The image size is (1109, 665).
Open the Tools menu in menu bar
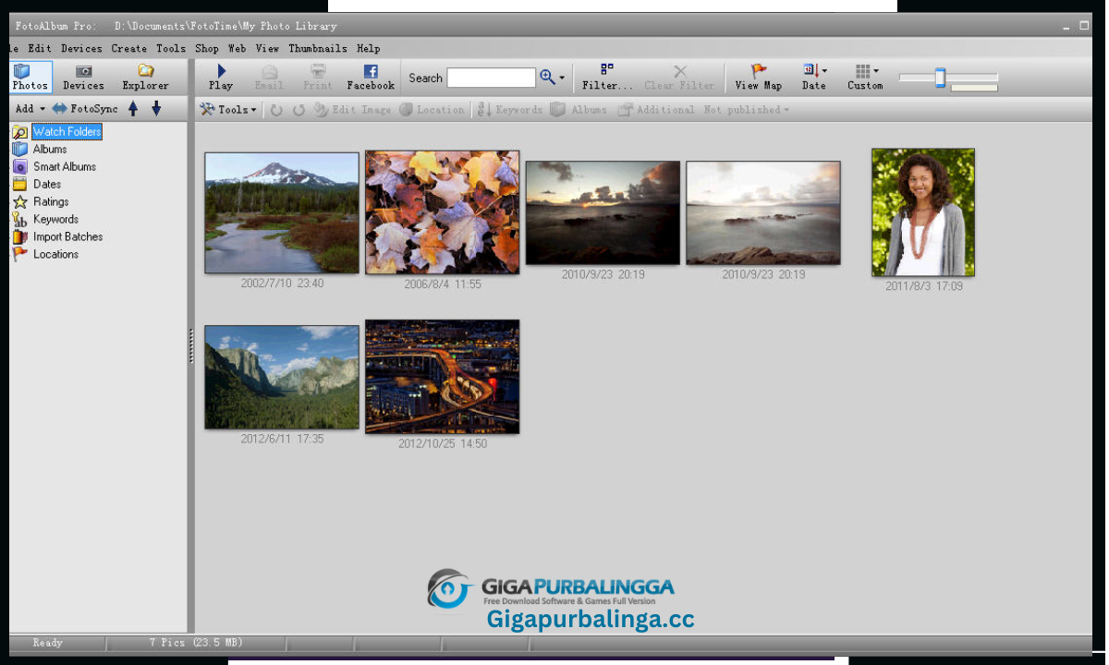(171, 48)
